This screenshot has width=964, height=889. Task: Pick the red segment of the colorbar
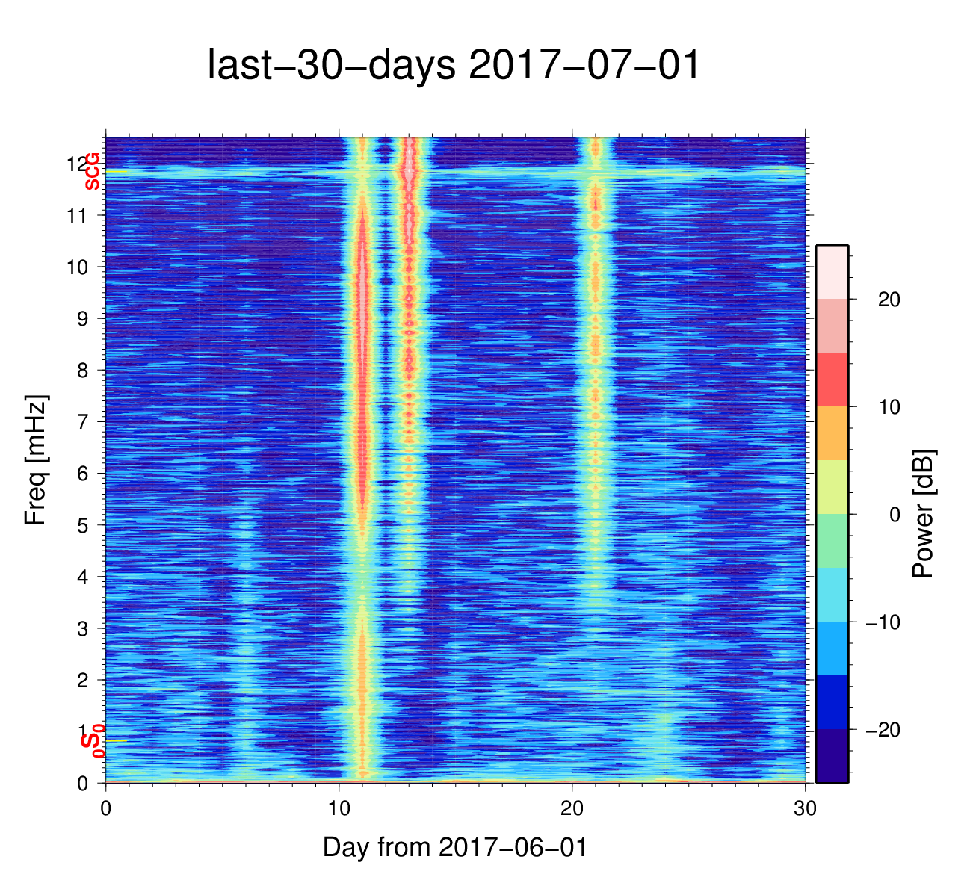click(832, 380)
